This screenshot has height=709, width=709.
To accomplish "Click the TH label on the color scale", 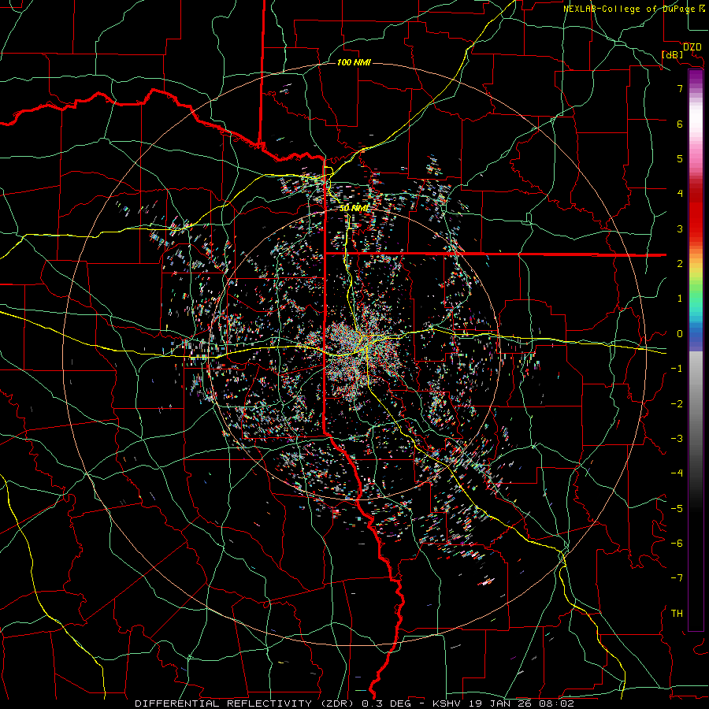I will tap(677, 614).
